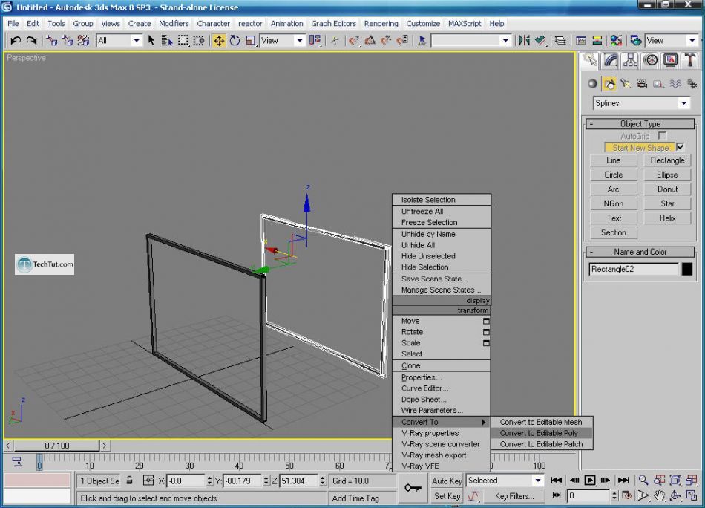The image size is (705, 508).
Task: Open the Modify panel tab icon
Action: click(x=610, y=60)
